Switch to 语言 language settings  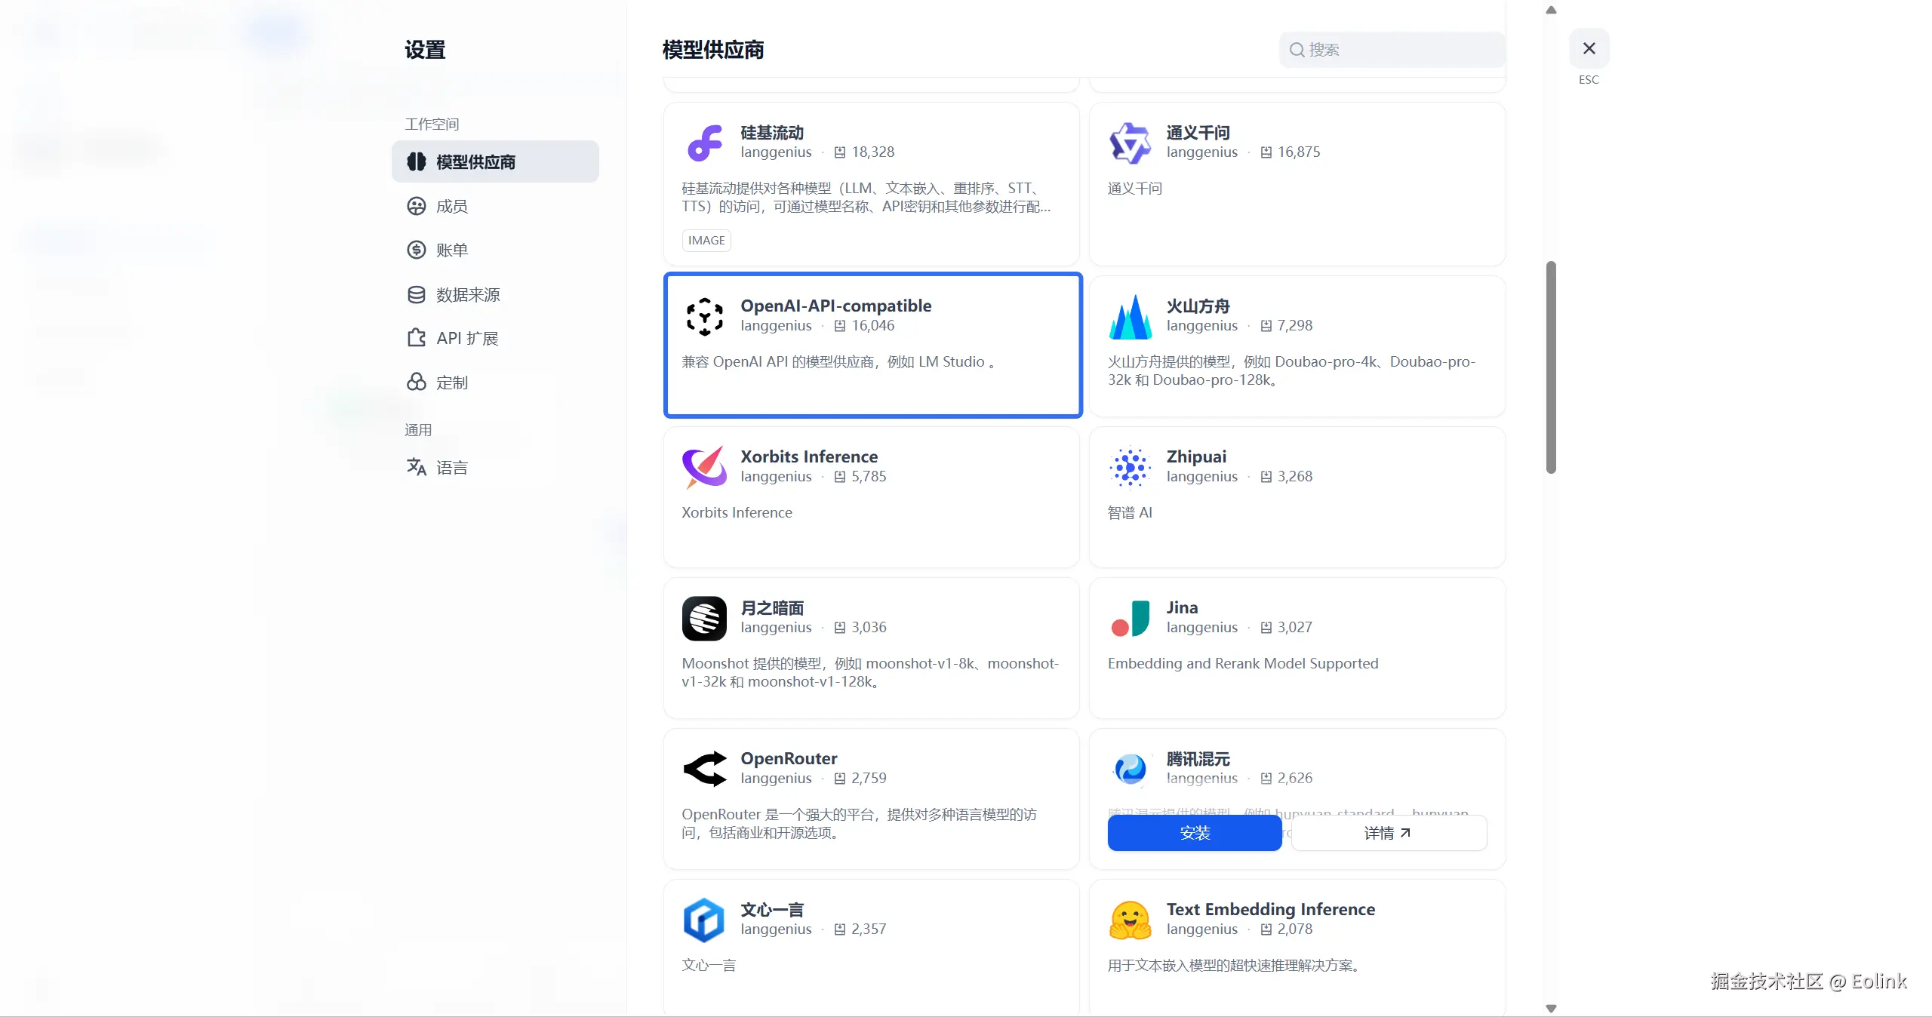point(451,468)
